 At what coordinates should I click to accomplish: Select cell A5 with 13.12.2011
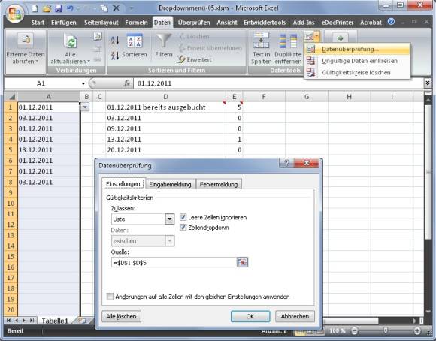[x=49, y=150]
